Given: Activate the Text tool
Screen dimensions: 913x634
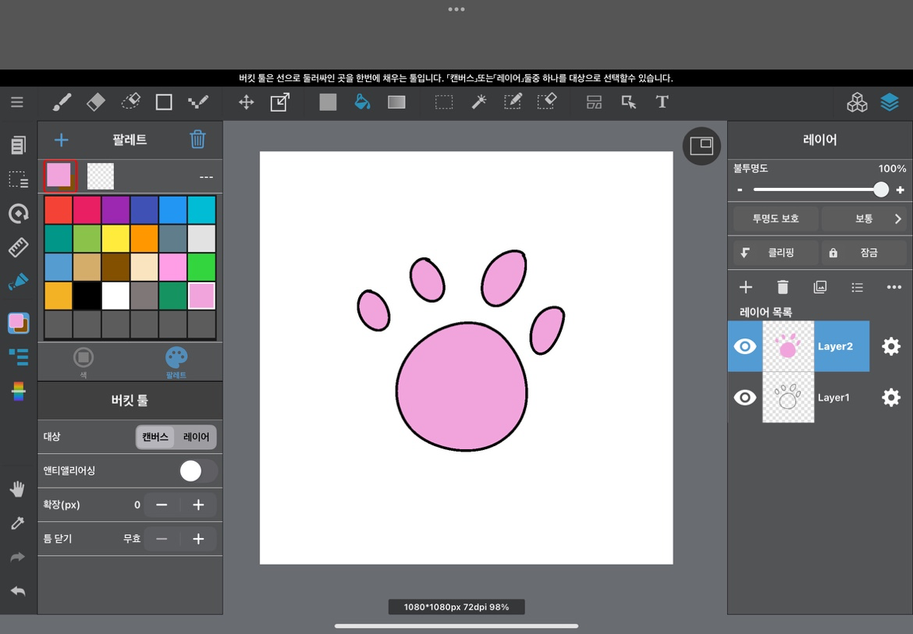Looking at the screenshot, I should [662, 102].
